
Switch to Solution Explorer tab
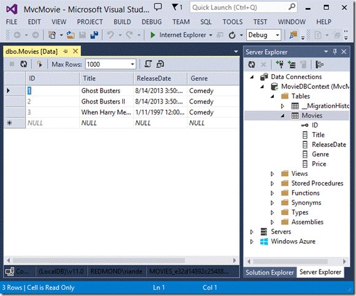tap(269, 272)
